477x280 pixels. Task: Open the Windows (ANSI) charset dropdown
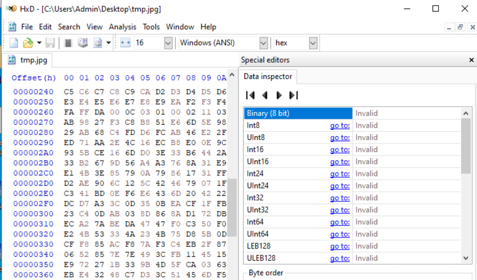coord(263,43)
